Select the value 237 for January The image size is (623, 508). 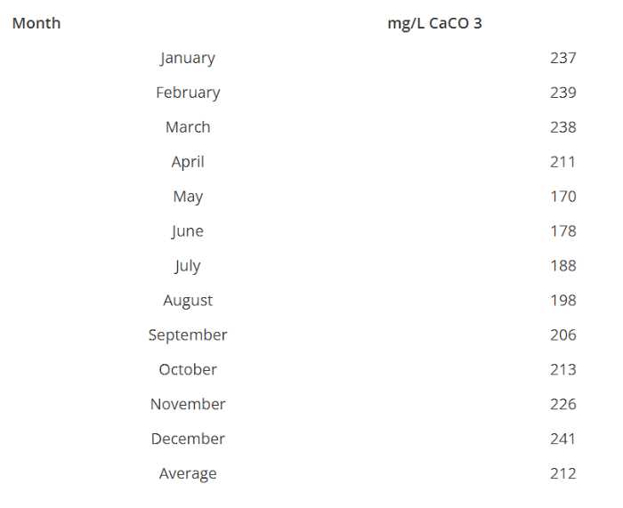563,58
